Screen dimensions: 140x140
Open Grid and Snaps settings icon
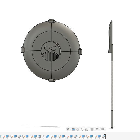97,129
